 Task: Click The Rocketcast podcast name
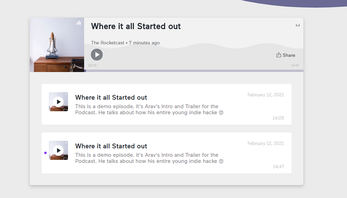[x=108, y=43]
